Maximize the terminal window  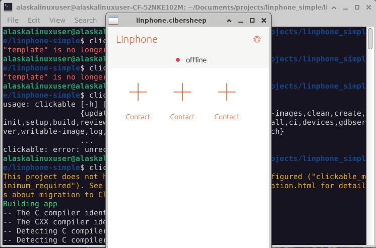[357, 8]
